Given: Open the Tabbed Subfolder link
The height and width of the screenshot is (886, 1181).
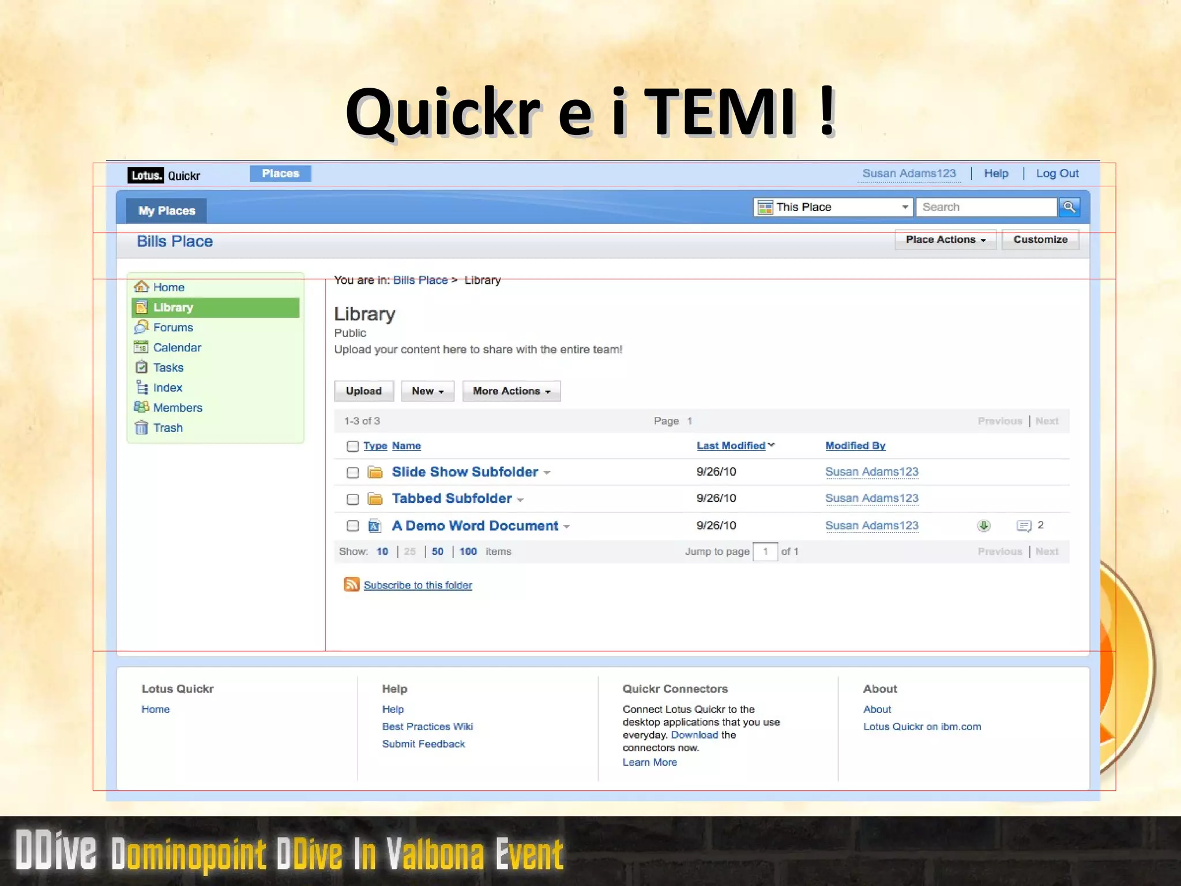Looking at the screenshot, I should 452,498.
